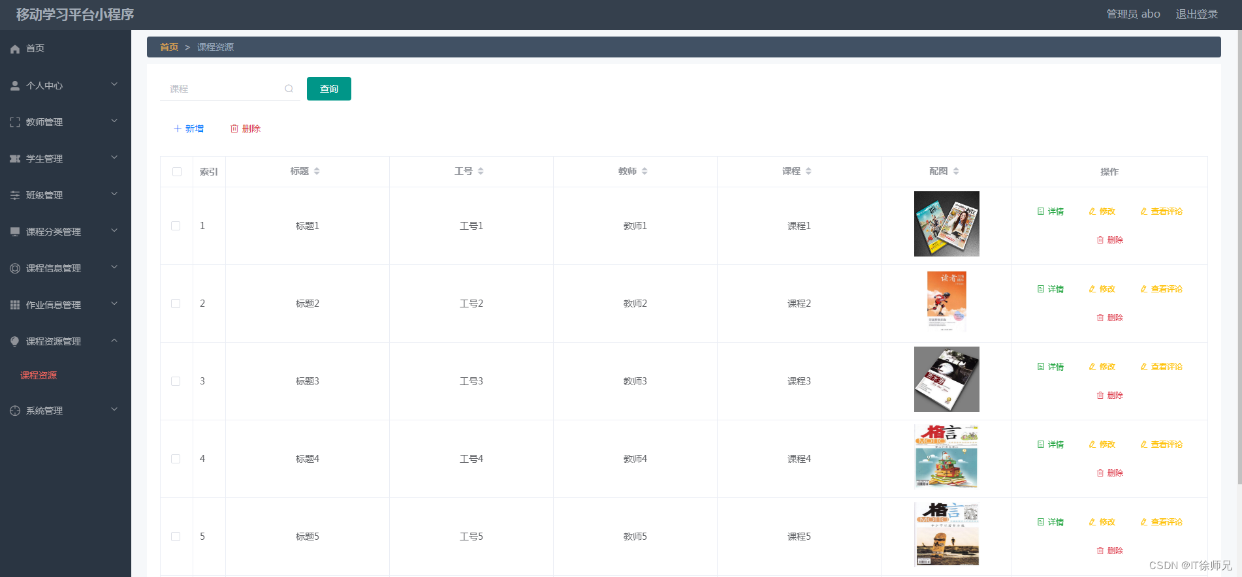Viewport: 1242px width, 577px height.
Task: Click the grid icon beside 作业信息管理
Action: click(15, 305)
